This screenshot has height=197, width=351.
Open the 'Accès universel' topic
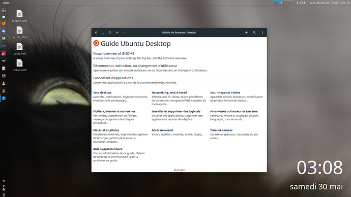(x=162, y=130)
